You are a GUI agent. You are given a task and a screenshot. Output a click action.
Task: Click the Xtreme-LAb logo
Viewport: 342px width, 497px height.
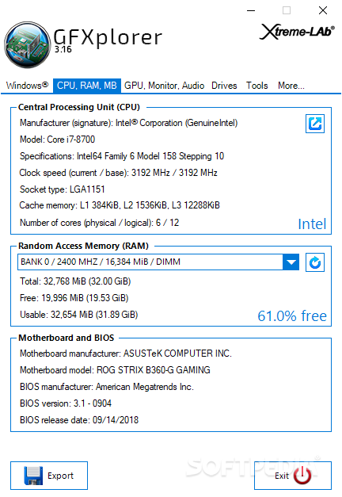[x=297, y=32]
